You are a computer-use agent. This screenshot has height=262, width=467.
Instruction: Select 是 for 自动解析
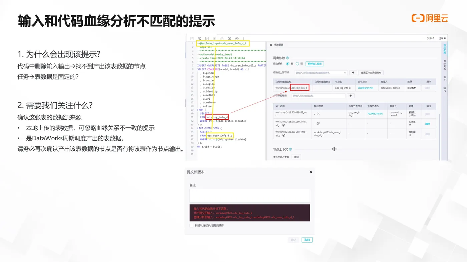pyautogui.click(x=288, y=64)
